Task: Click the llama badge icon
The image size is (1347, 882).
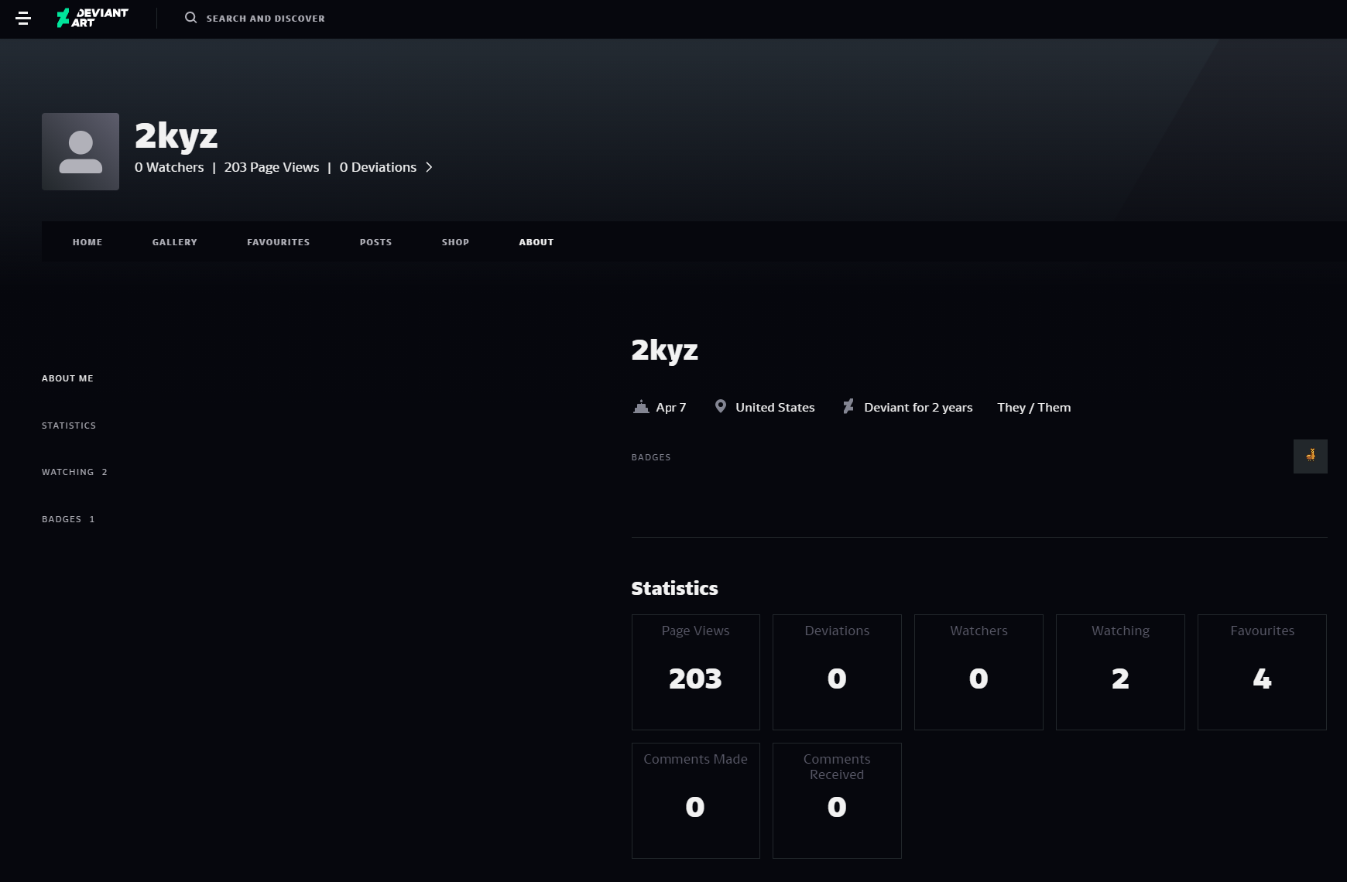Action: pos(1310,456)
